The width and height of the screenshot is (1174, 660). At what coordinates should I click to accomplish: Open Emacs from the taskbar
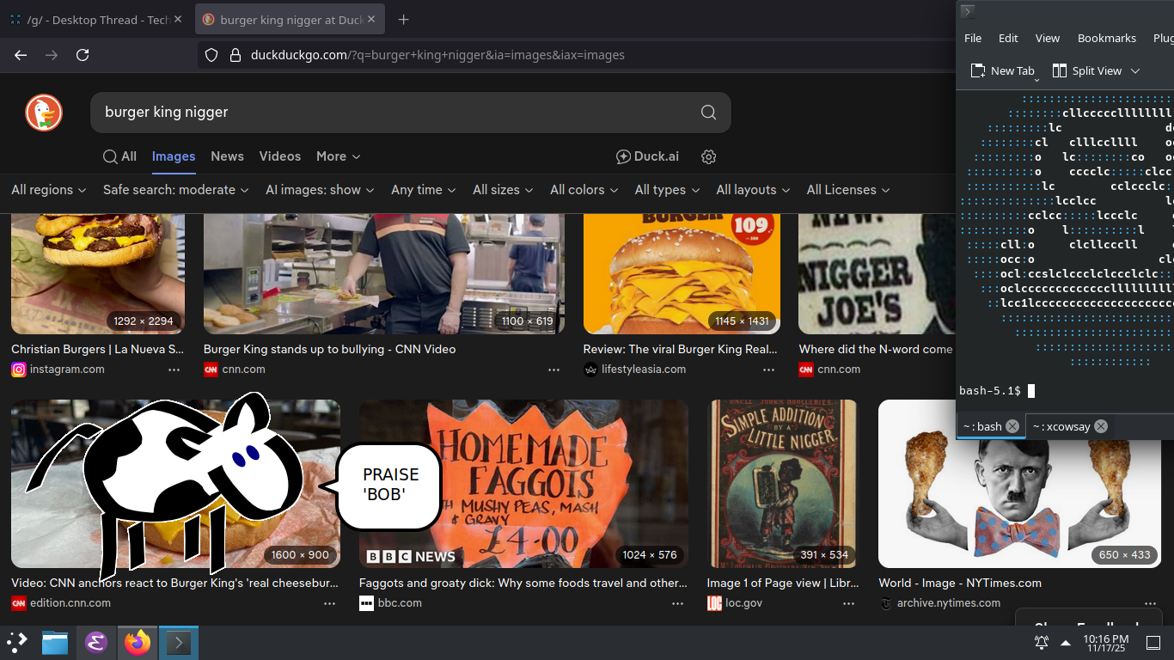[96, 643]
